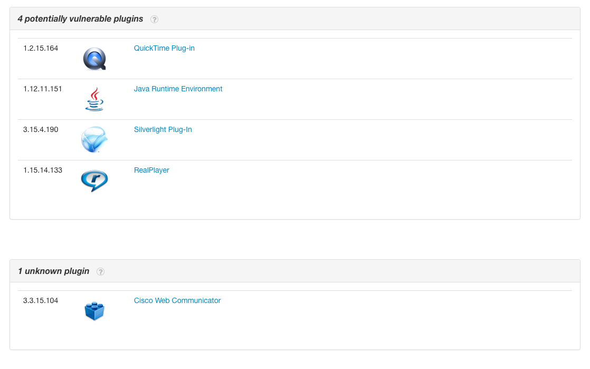Select version text 1.2.15.164
This screenshot has height=369, width=590.
(x=41, y=48)
